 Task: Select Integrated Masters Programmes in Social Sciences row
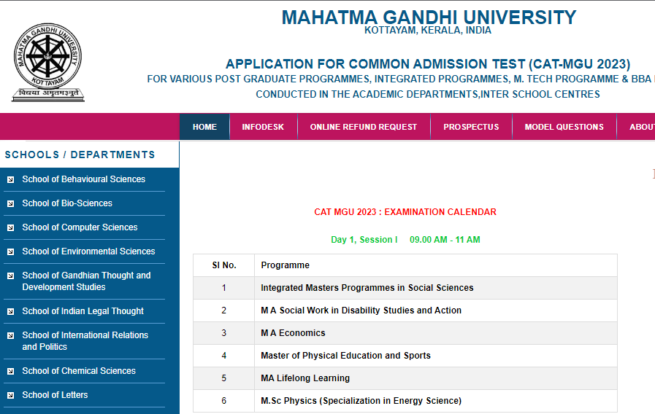click(x=405, y=288)
